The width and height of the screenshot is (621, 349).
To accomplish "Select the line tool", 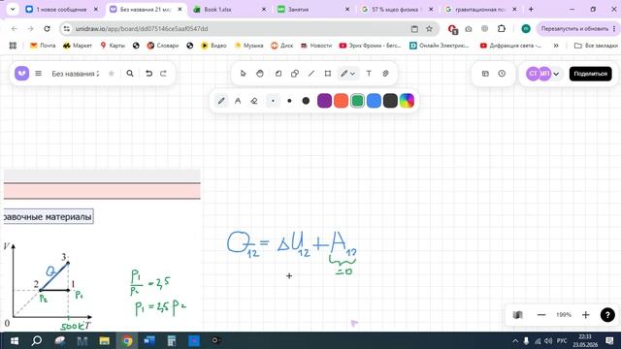I will pyautogui.click(x=311, y=74).
